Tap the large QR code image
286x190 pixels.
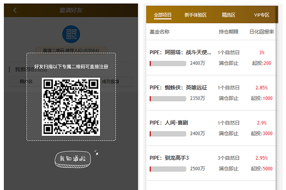71,107
